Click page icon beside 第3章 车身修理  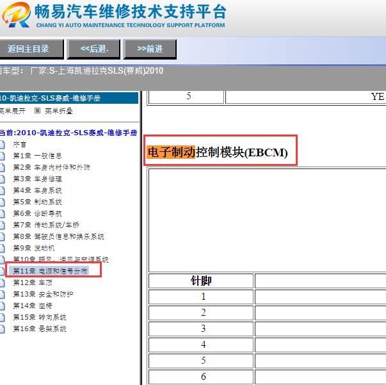[2, 179]
